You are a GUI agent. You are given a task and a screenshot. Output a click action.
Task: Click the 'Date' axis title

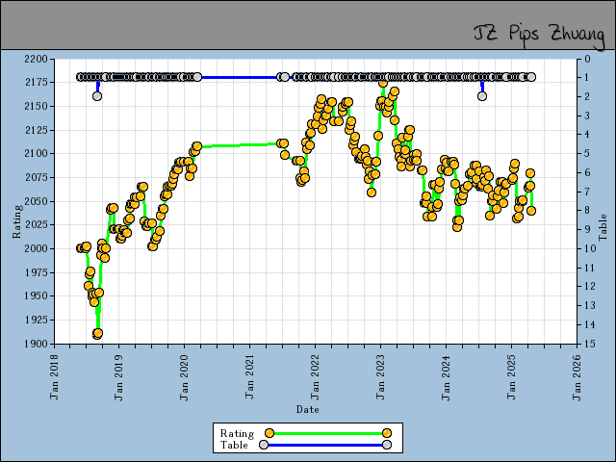coord(307,409)
